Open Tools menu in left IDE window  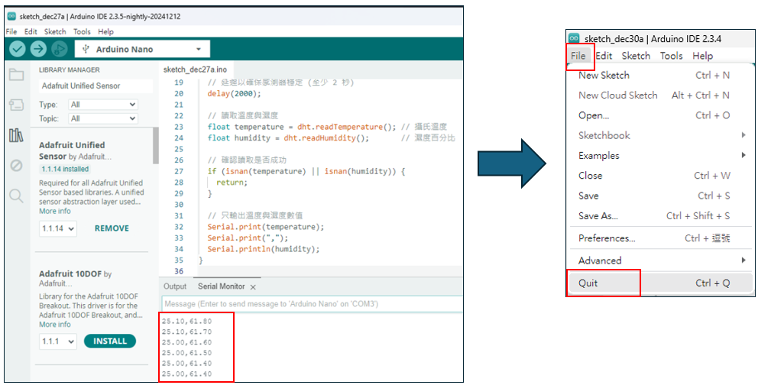click(x=83, y=32)
